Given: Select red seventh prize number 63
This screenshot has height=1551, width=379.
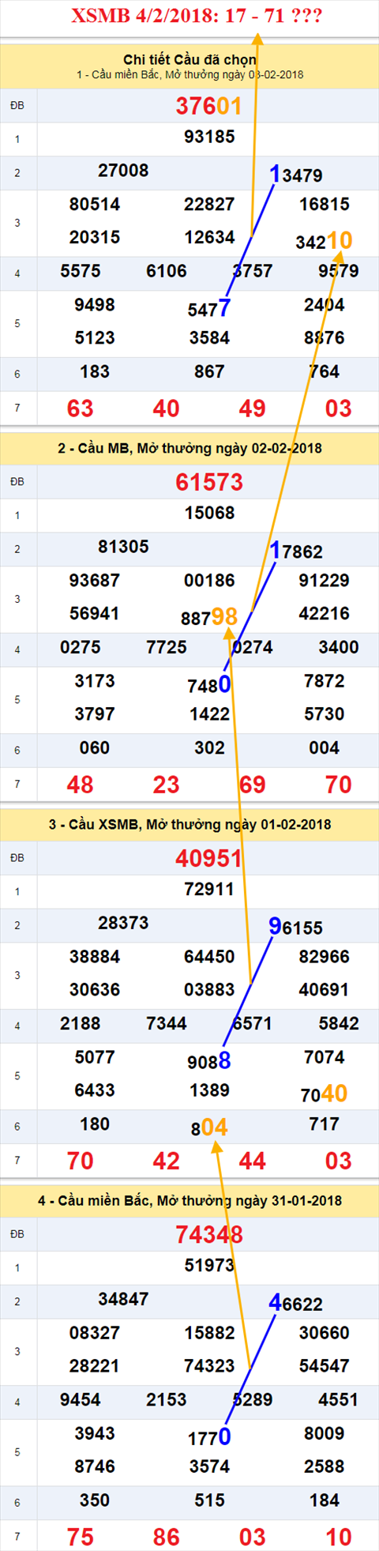Looking at the screenshot, I should (x=81, y=408).
